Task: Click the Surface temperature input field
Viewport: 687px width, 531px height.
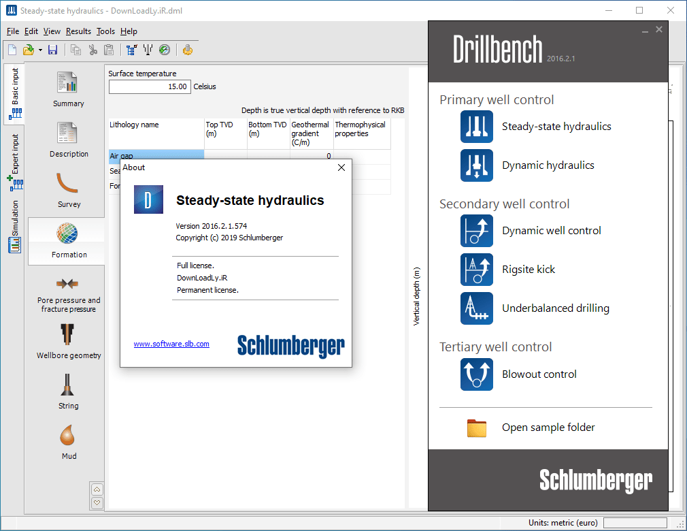Action: [150, 86]
